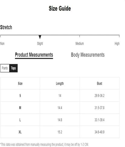Select the Tops toggle button
125x147 pixels.
tap(13, 68)
